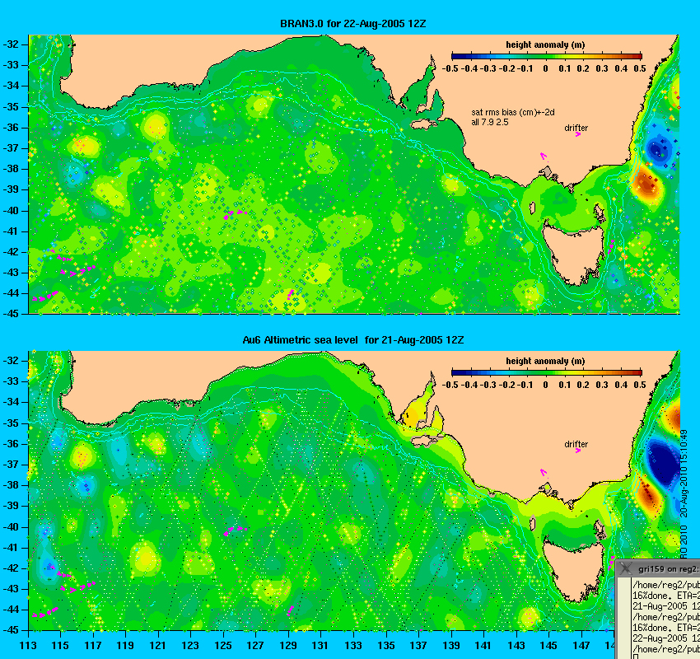
Task: Click the 'sat rms bias (cm)+-2d' text
Action: pos(512,113)
